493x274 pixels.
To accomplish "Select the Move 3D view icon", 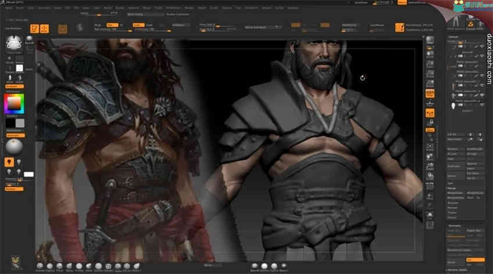I will tap(430, 157).
